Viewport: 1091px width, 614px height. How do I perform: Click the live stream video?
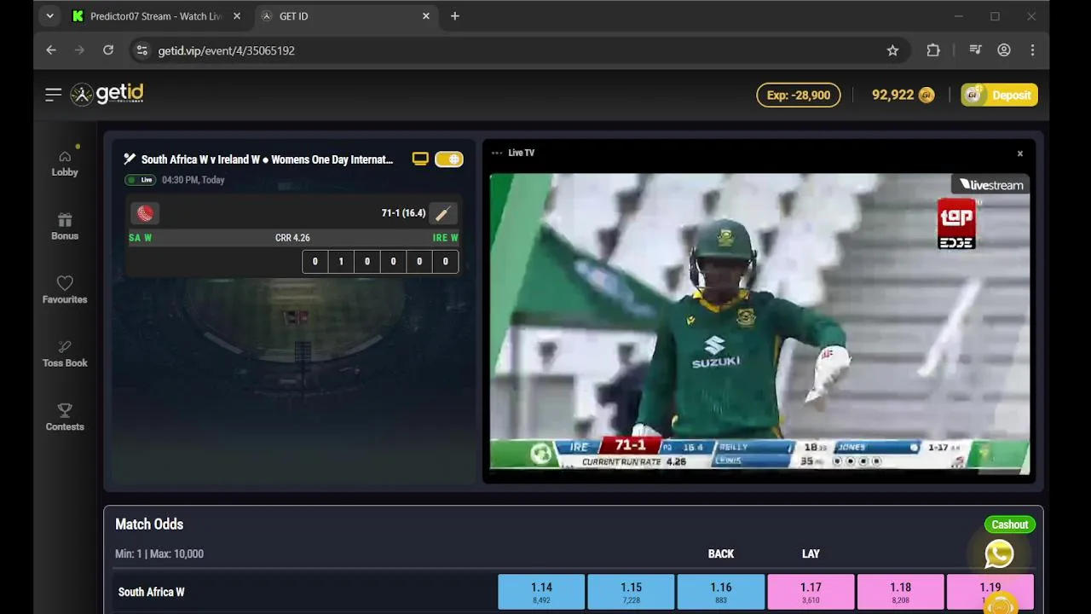coord(759,323)
